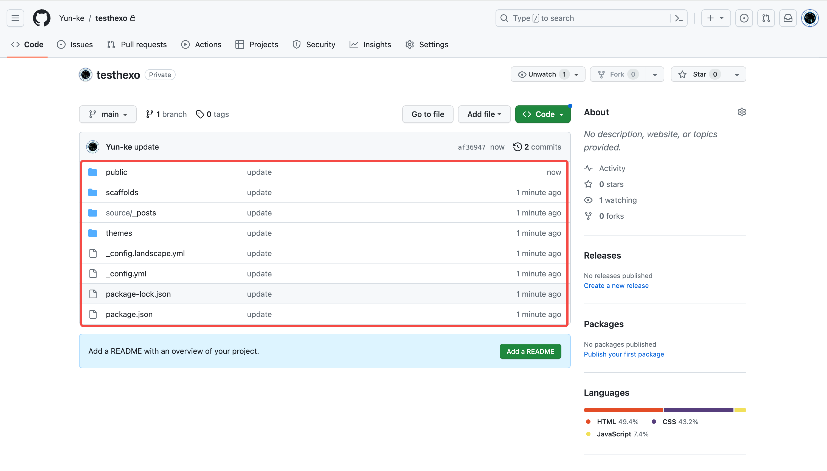Open the command palette icon

[x=679, y=18]
